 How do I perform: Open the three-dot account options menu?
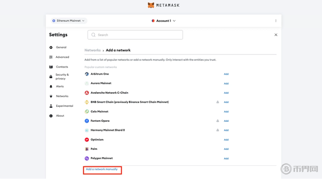[x=276, y=21]
